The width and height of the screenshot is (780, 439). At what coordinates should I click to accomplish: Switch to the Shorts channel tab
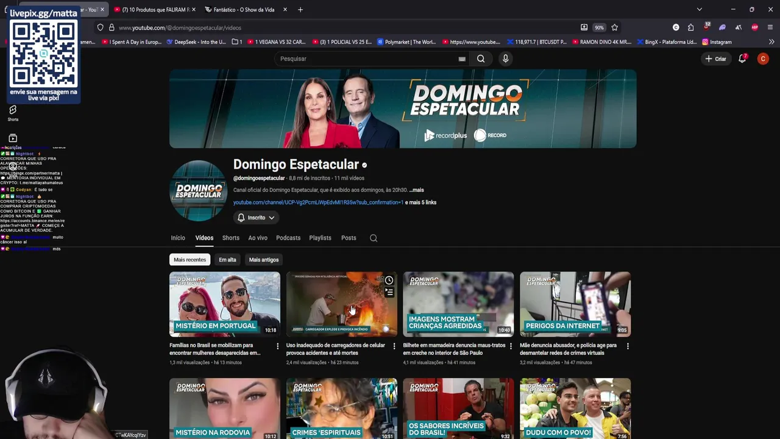(x=231, y=238)
